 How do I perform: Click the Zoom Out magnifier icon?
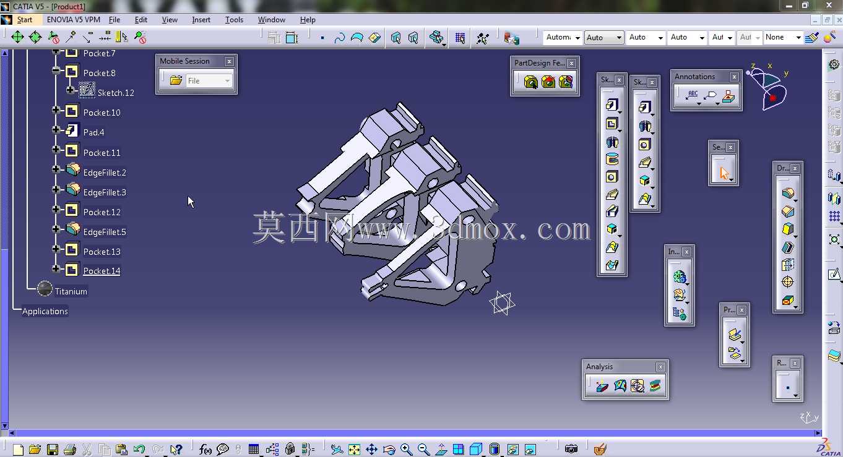tap(423, 450)
